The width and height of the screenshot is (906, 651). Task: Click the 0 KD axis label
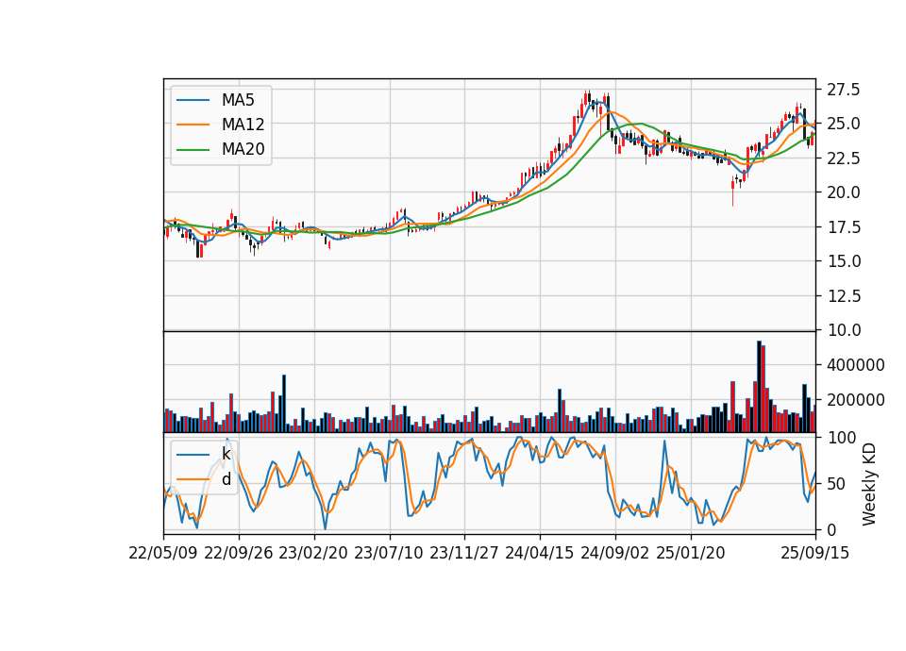coord(831,529)
